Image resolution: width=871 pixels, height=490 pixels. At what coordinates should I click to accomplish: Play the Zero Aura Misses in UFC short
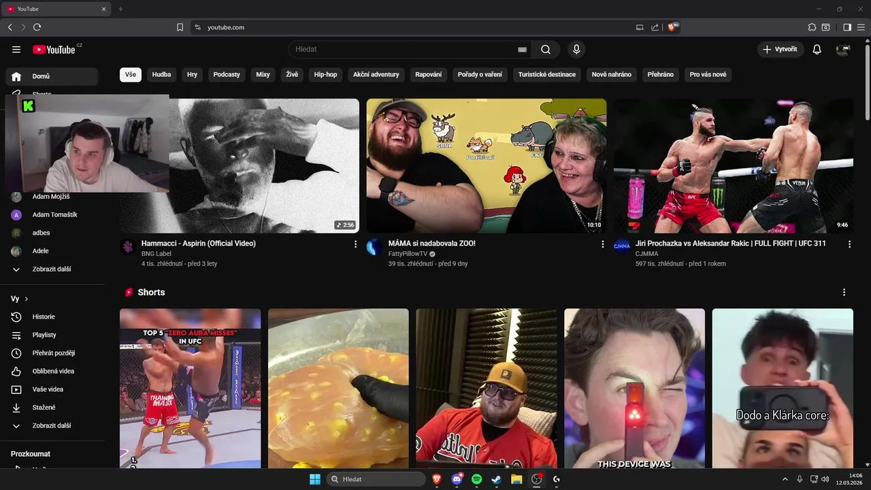point(190,389)
